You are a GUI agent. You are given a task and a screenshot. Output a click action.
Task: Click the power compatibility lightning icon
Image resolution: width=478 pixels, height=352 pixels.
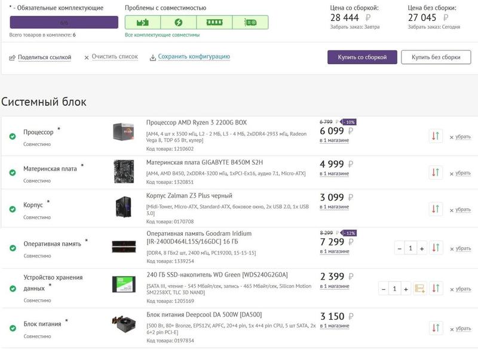[178, 23]
